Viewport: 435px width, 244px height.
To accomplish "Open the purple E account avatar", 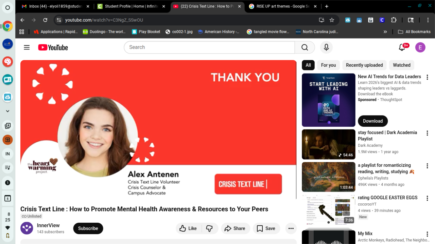I will click(x=420, y=47).
